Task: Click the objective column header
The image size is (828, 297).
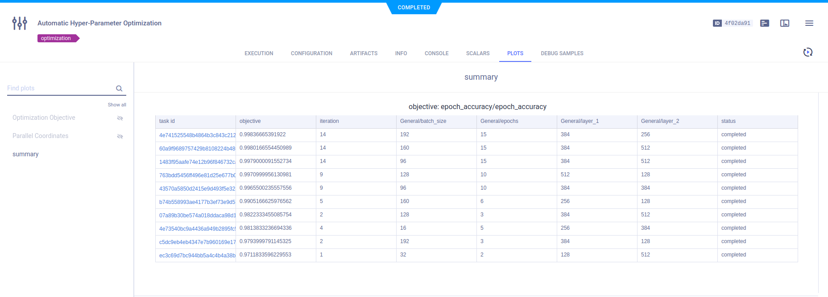Action: click(x=250, y=121)
